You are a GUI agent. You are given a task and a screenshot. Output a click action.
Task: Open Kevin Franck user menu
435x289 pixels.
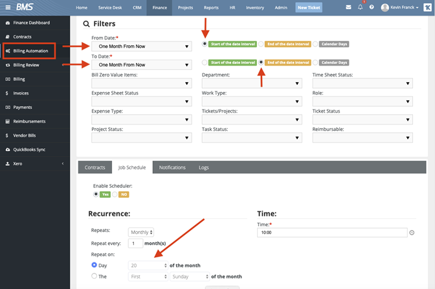(399, 8)
